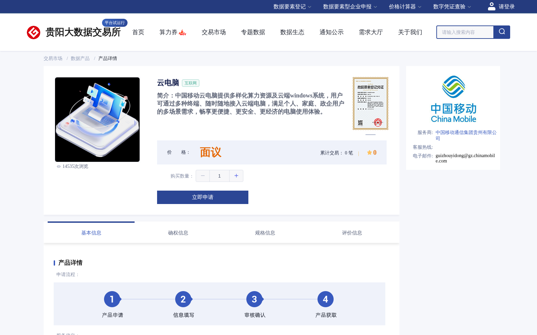Open the 数据生态 nav item
This screenshot has width=537, height=335.
pos(292,32)
